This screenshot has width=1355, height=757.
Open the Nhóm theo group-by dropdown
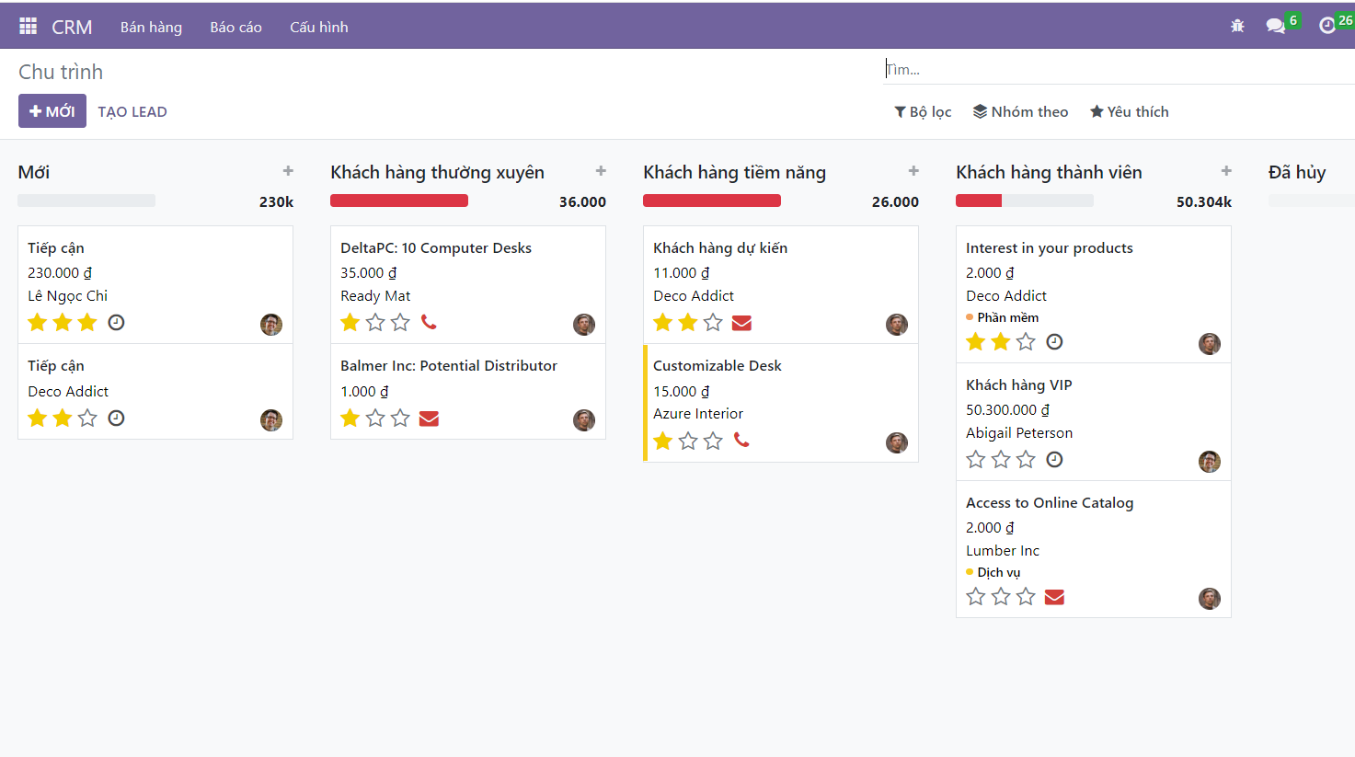tap(1021, 111)
